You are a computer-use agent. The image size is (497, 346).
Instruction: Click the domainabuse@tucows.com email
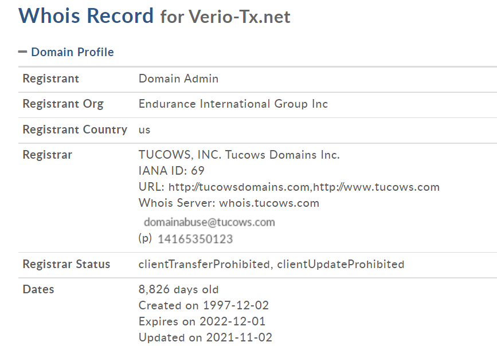(x=209, y=222)
